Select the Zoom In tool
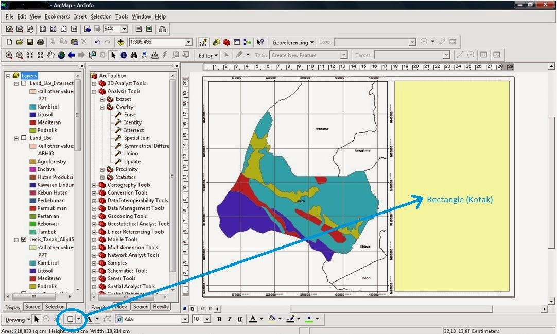 9,55
